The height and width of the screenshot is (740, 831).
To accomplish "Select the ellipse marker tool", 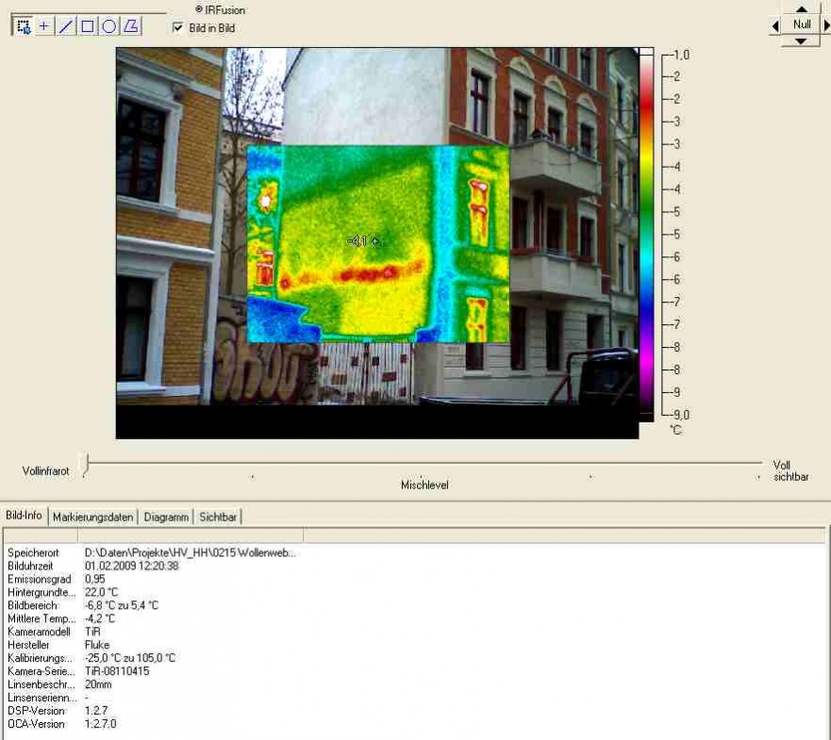I will click(109, 26).
